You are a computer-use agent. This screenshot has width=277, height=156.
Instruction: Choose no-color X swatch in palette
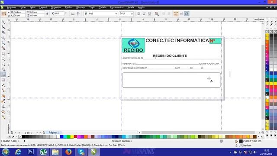click(x=20, y=137)
